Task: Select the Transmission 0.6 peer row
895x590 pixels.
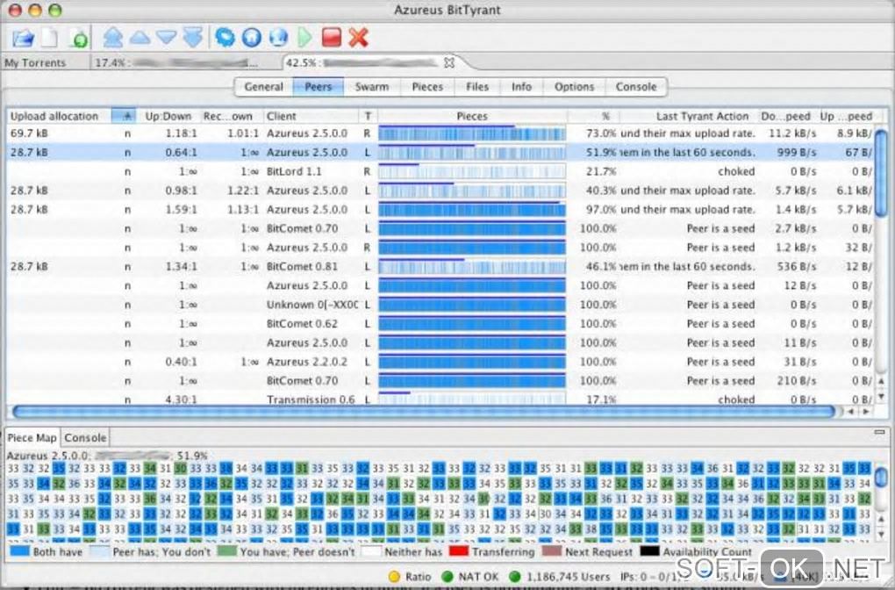Action: click(x=440, y=399)
